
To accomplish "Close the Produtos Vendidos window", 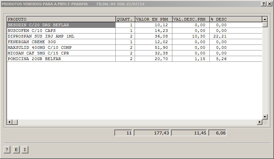I will pos(269,4).
